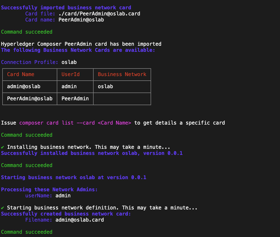Click 'The following Business Network Cards are available:'
This screenshot has width=280, height=237.
pos(78,50)
